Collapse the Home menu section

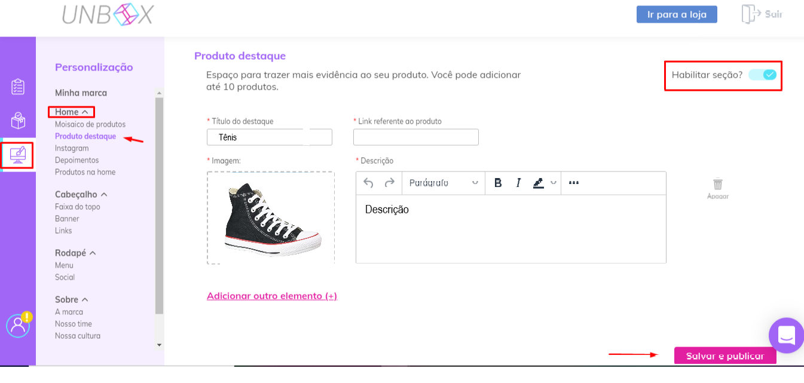click(72, 112)
